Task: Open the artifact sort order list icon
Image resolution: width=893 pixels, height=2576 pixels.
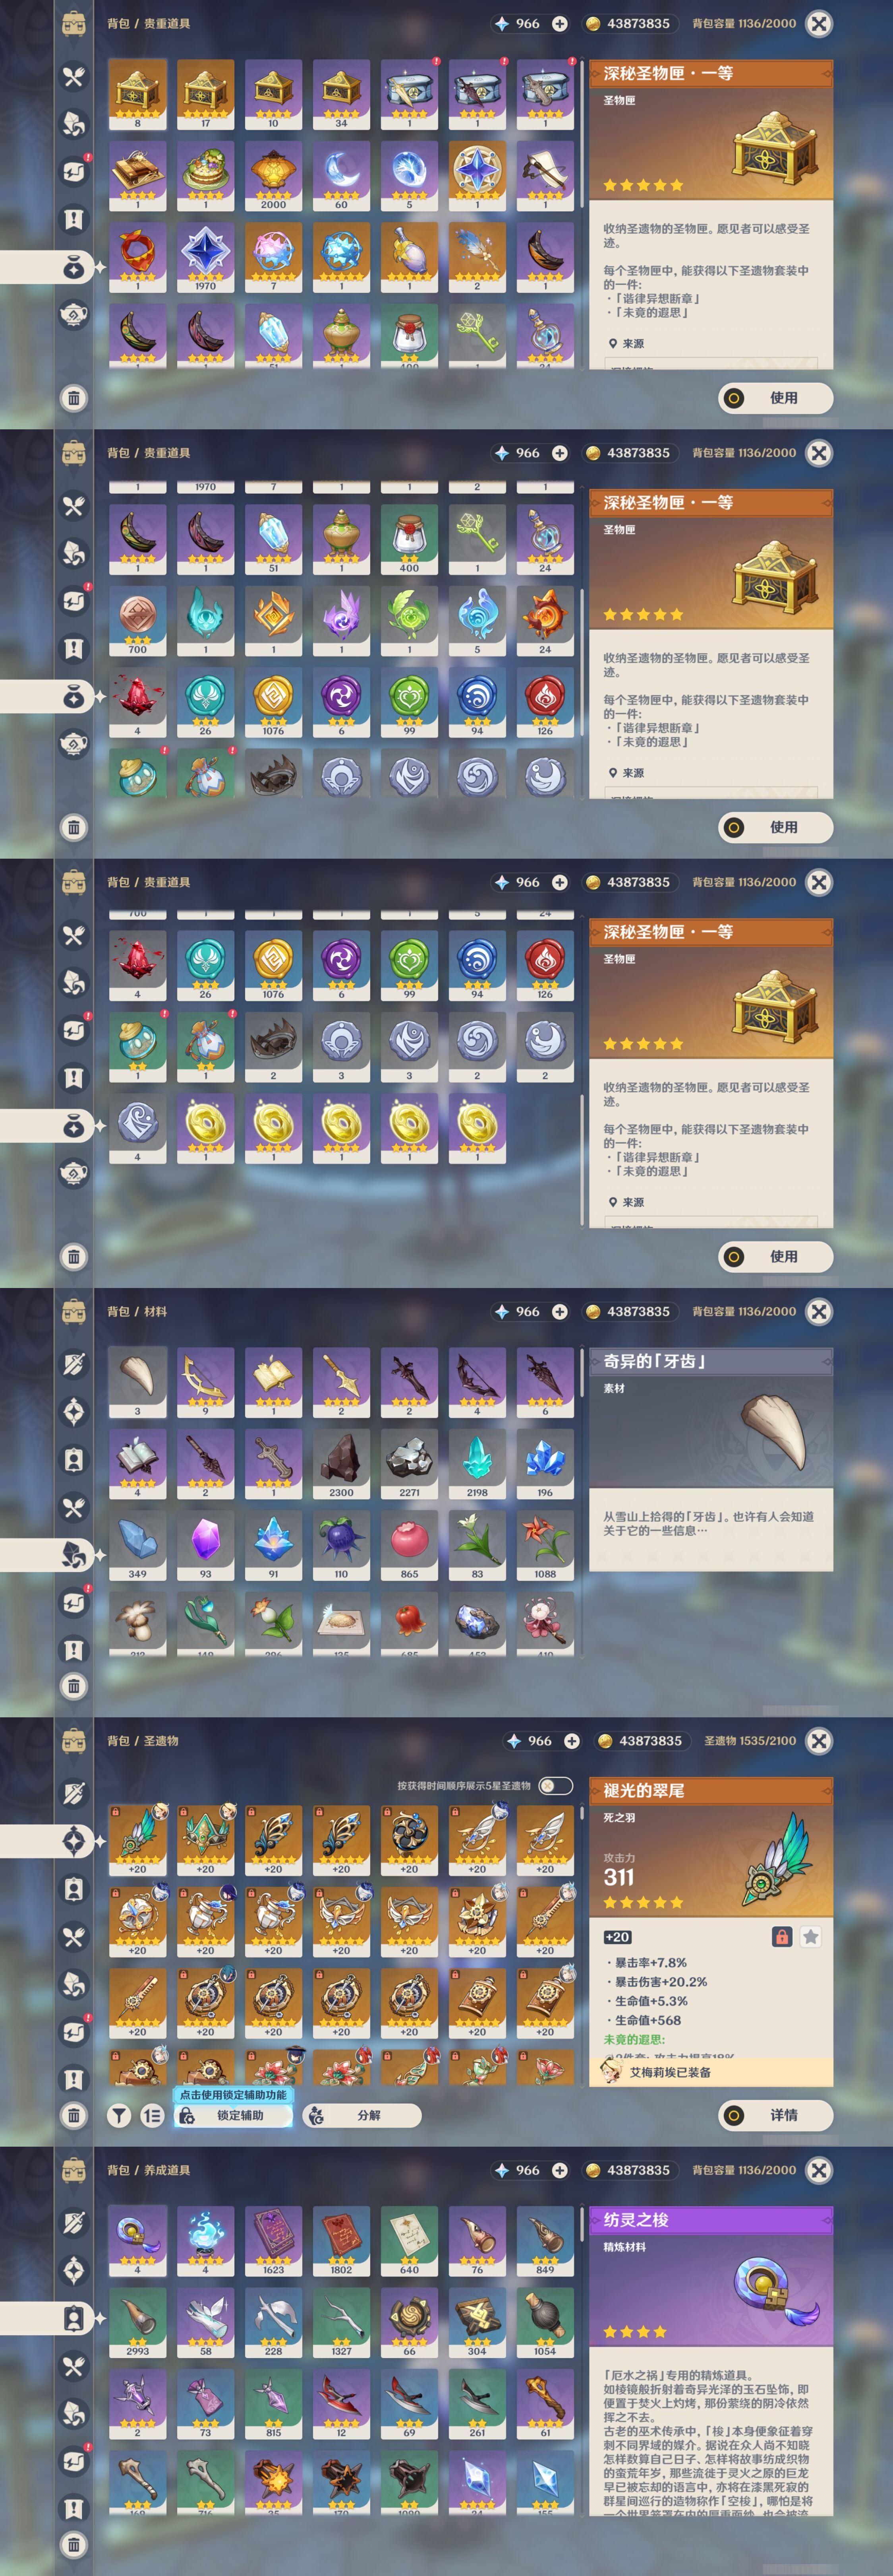Action: tap(152, 2115)
